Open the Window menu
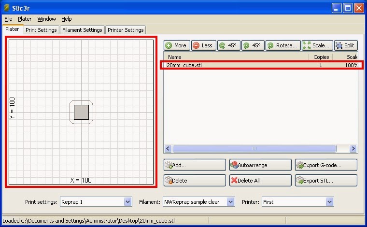Screen dimensions: 367x227 coord(46,19)
